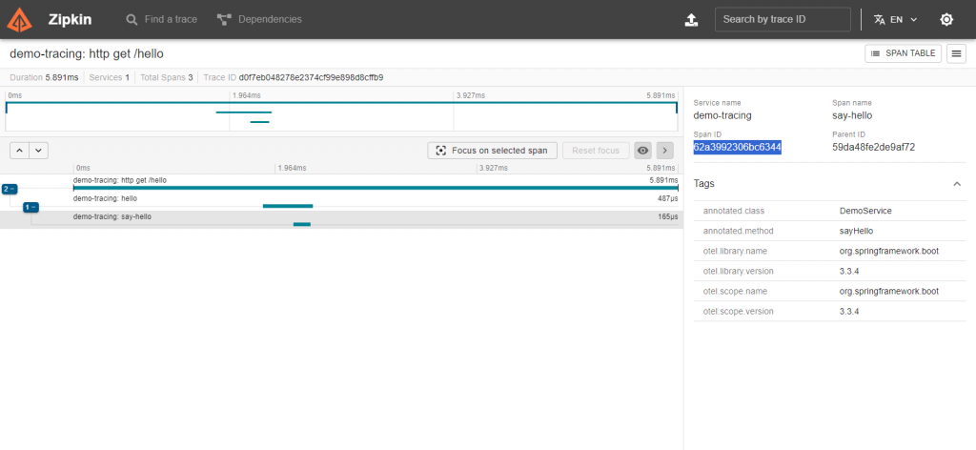Click the Parent ID 59da48fe2de9af72
The image size is (976, 450).
873,148
